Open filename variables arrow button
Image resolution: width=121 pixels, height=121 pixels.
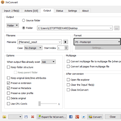[x=66, y=42]
